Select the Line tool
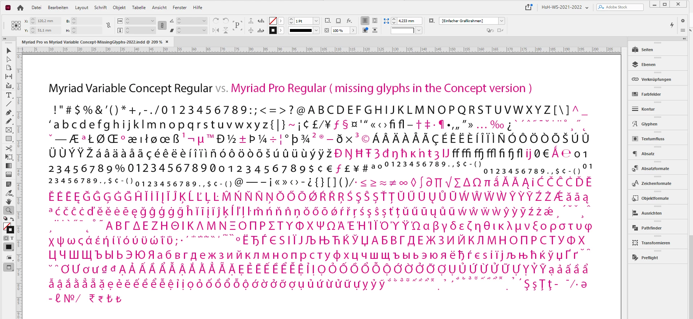Viewport: 693px width, 319px height. (9, 104)
